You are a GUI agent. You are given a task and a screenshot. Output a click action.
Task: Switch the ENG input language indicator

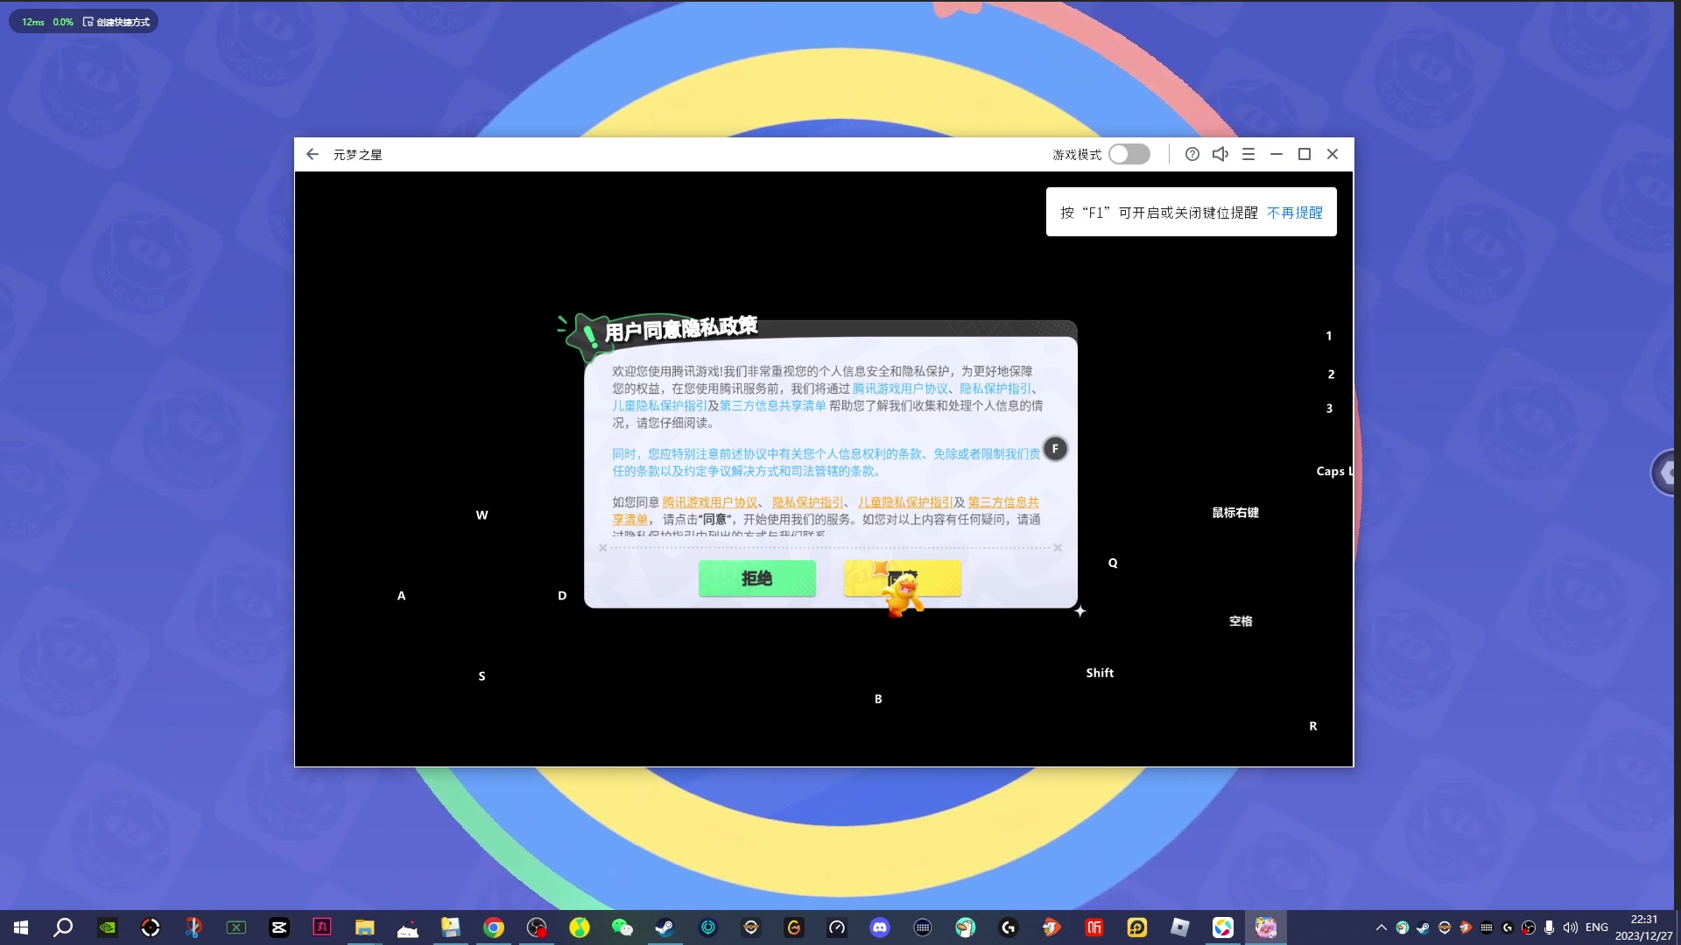(x=1597, y=927)
